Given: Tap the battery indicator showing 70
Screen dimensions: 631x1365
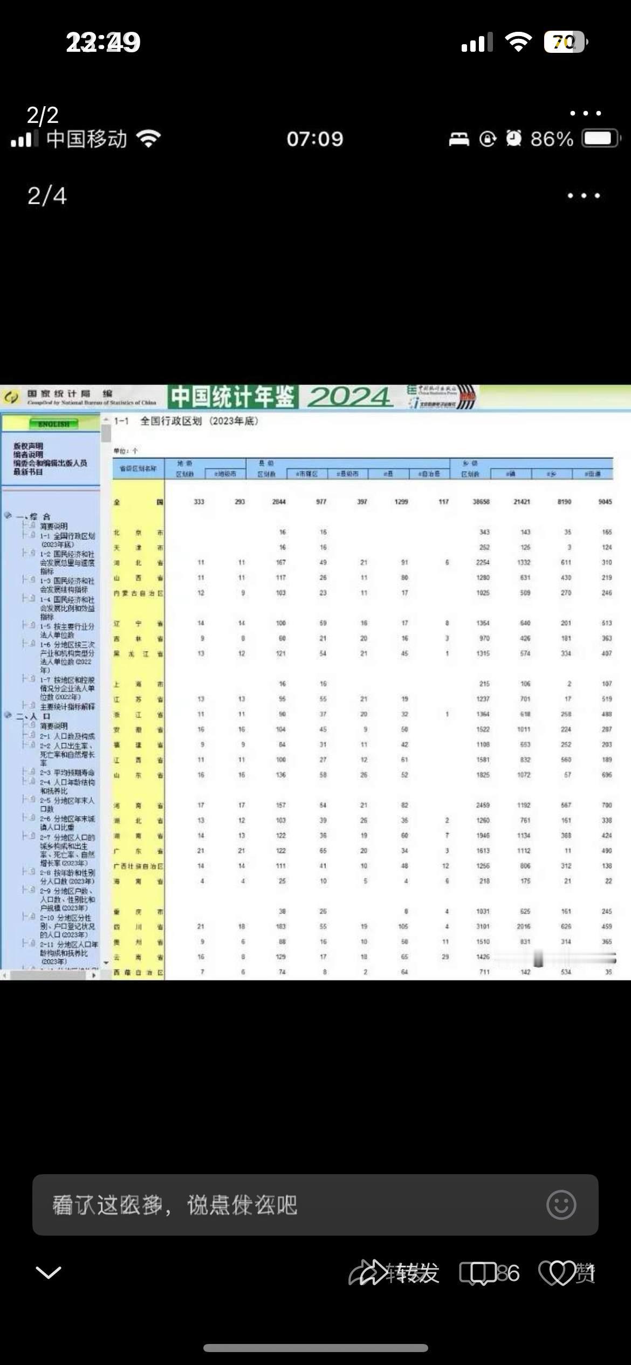Looking at the screenshot, I should 565,42.
